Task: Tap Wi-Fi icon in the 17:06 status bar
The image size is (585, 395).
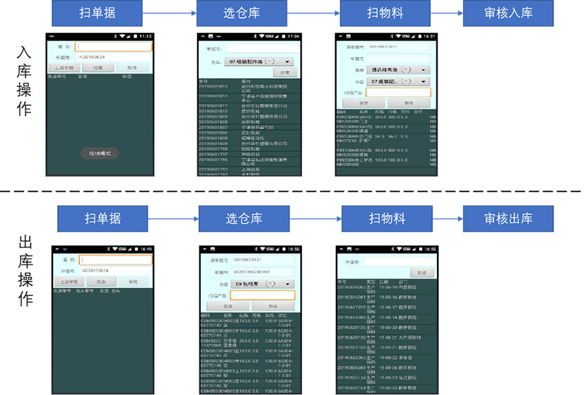Action: click(x=262, y=36)
